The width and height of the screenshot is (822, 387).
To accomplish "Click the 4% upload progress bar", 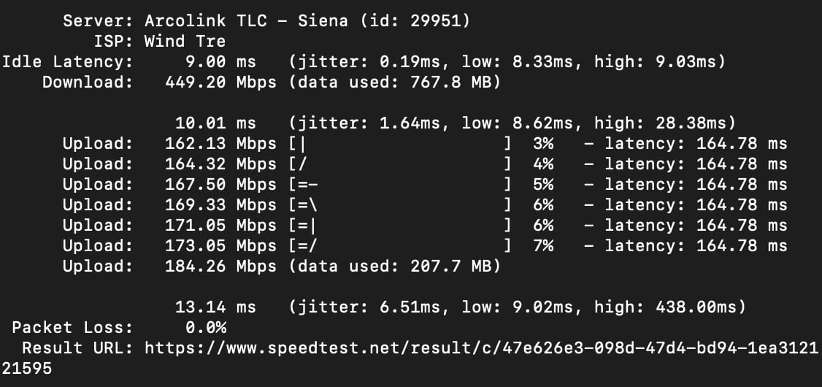I will tap(400, 164).
